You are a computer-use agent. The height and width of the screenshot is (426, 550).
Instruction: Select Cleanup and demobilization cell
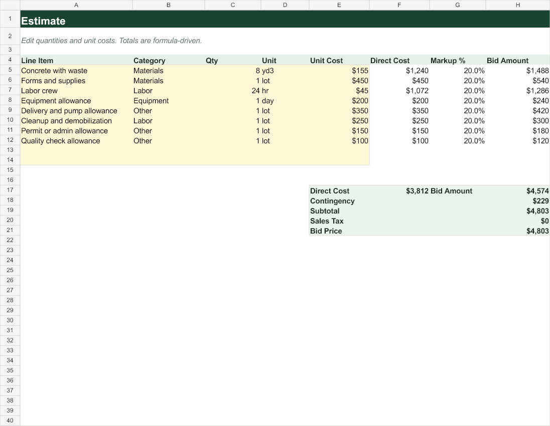click(76, 120)
